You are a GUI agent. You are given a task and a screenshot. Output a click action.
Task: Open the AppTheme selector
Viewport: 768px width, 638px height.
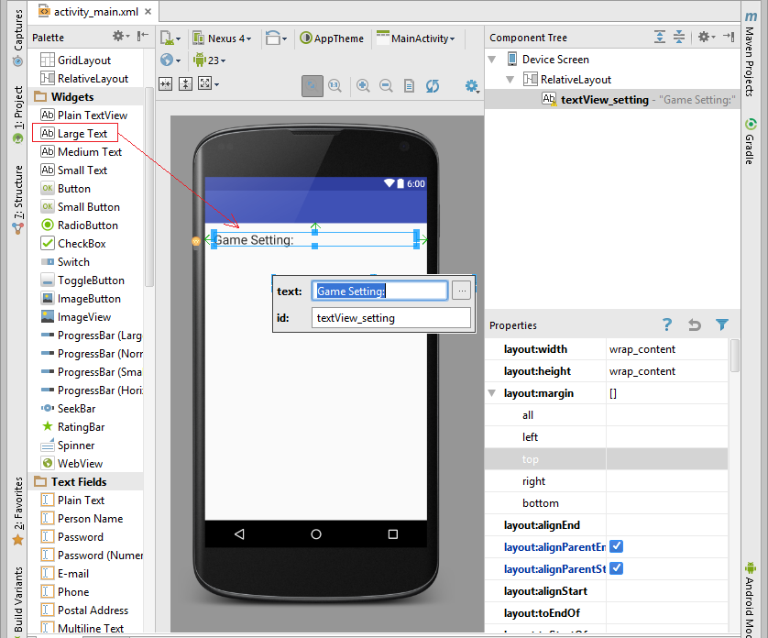click(x=332, y=38)
